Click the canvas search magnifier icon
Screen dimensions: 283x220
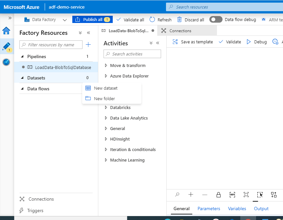(x=177, y=195)
